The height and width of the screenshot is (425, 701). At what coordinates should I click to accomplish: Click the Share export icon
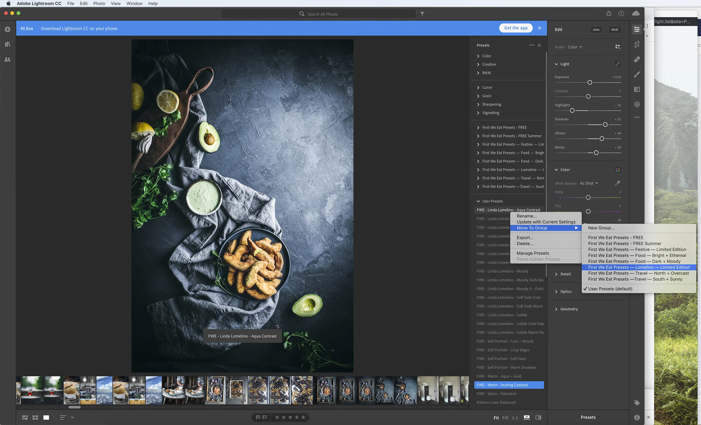click(x=608, y=13)
